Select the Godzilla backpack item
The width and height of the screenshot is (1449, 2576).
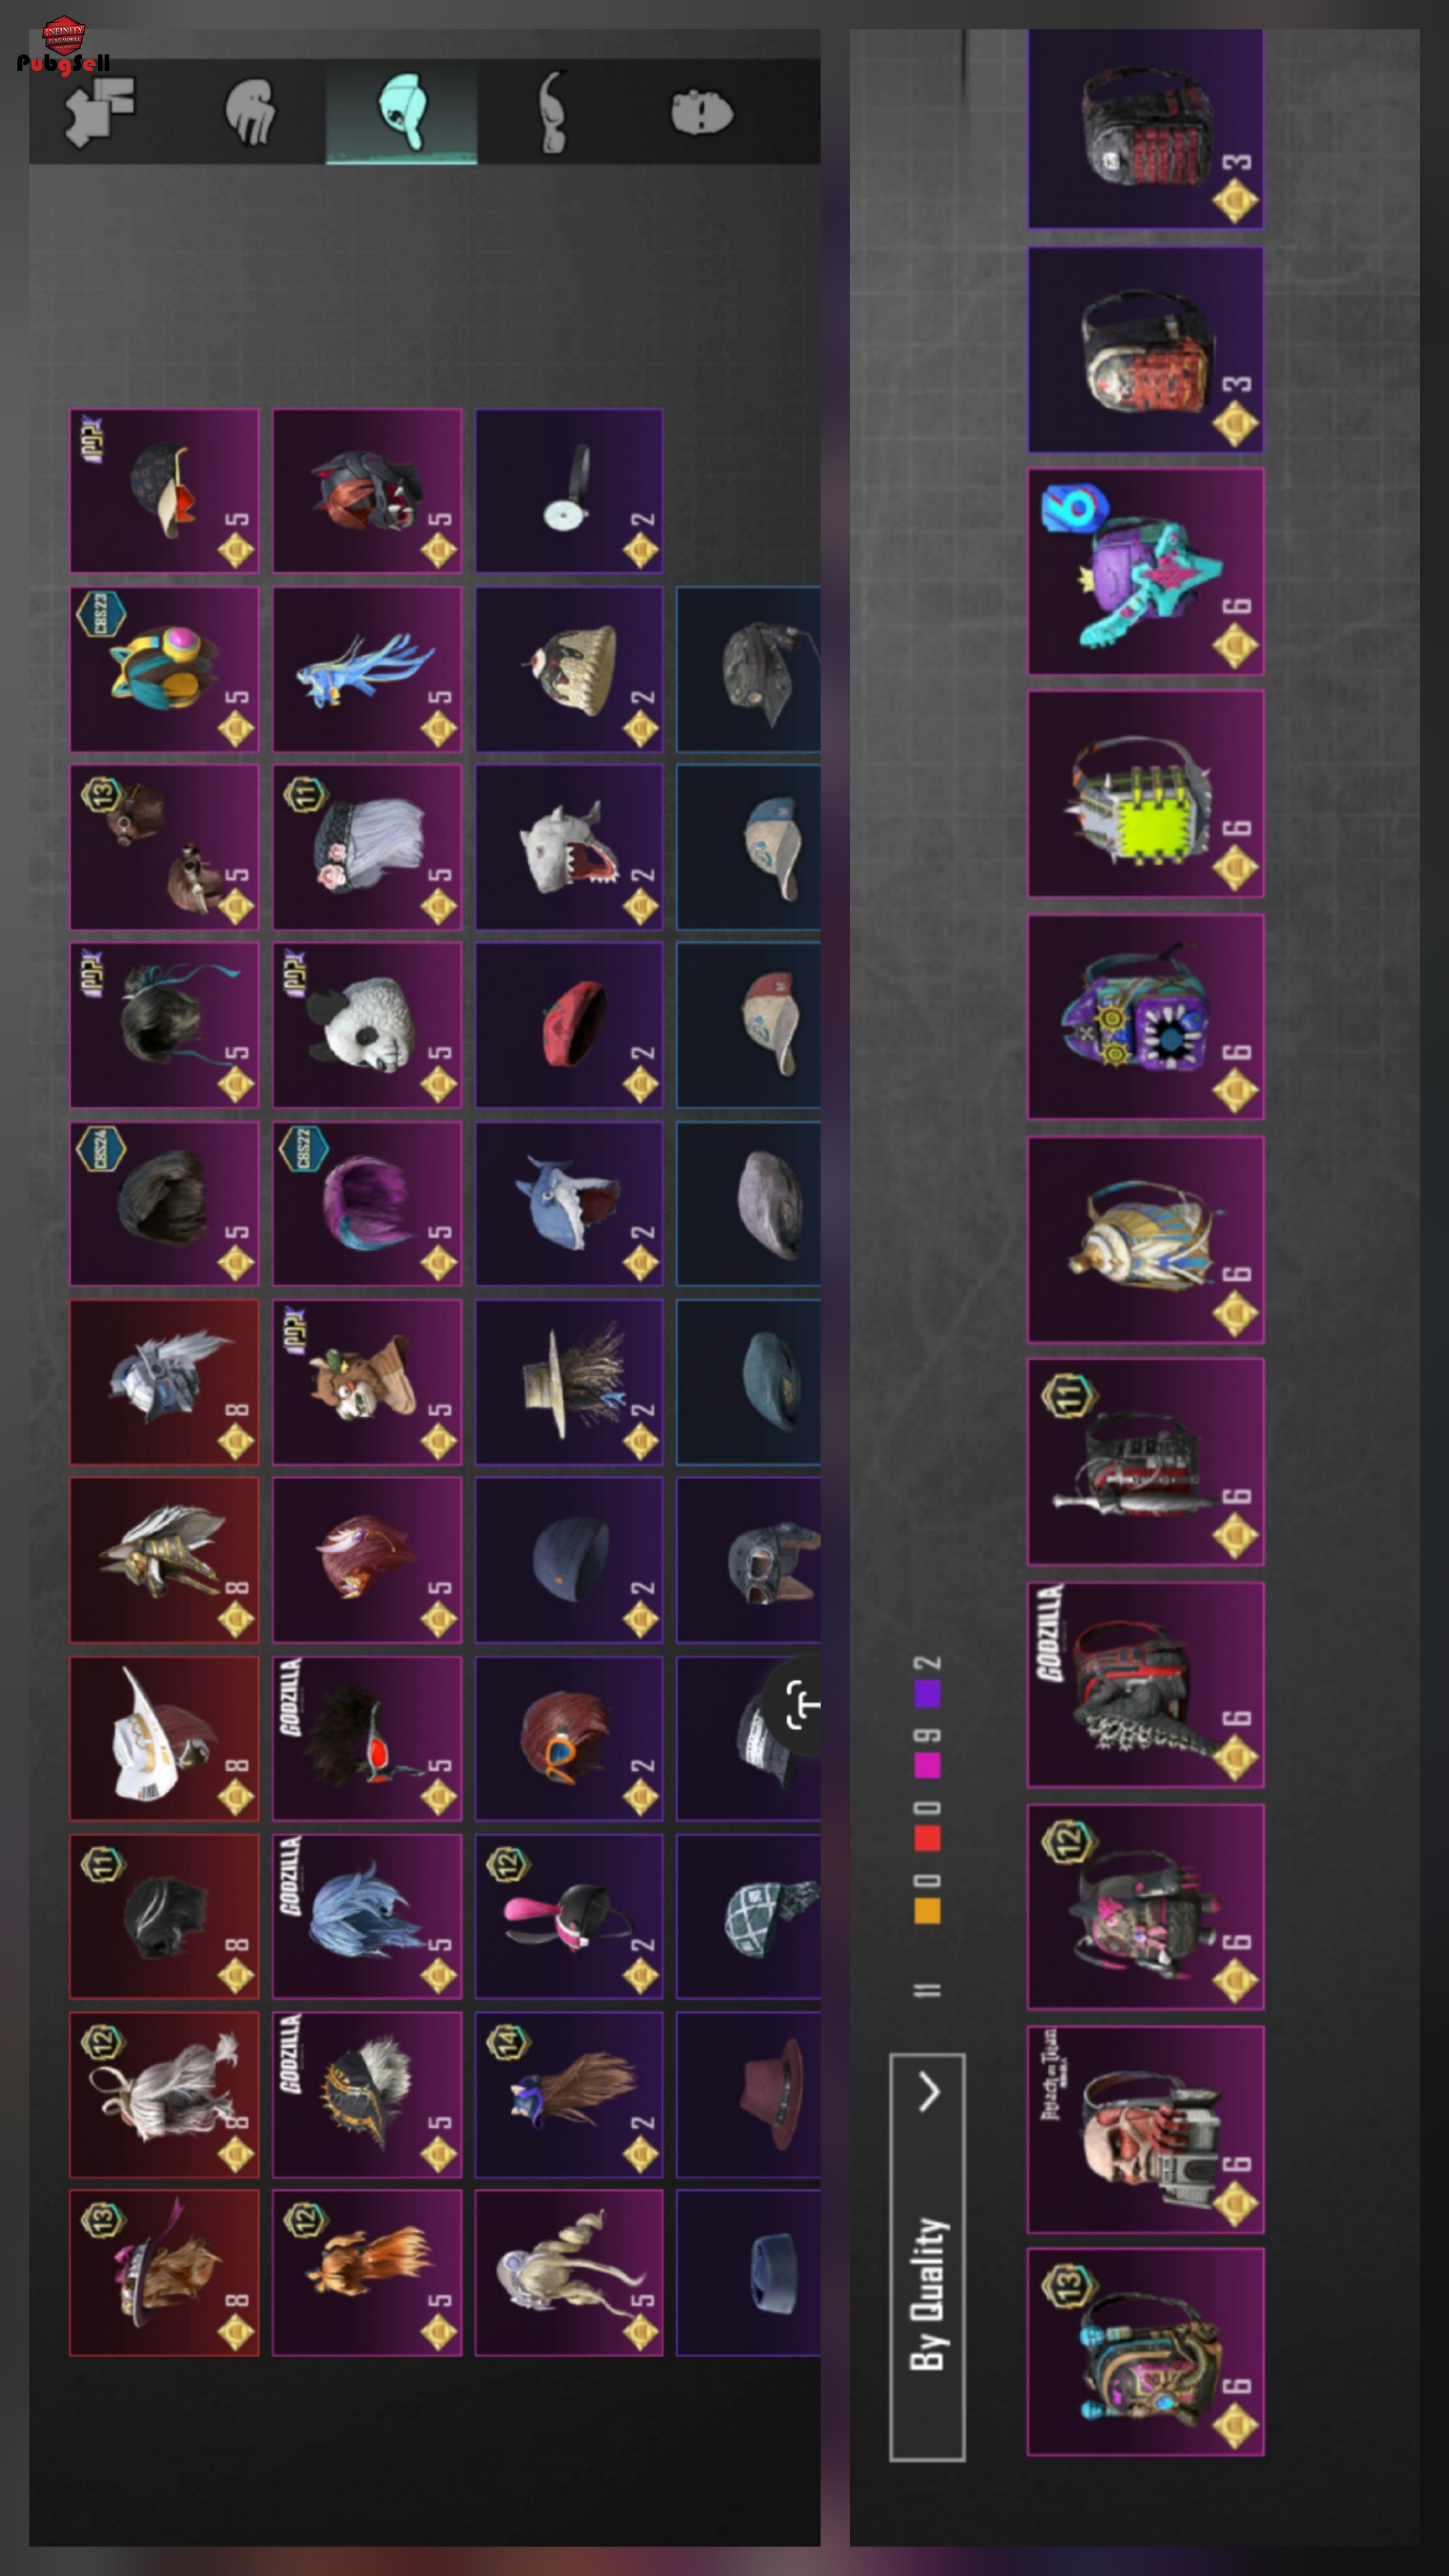pyautogui.click(x=1146, y=1684)
